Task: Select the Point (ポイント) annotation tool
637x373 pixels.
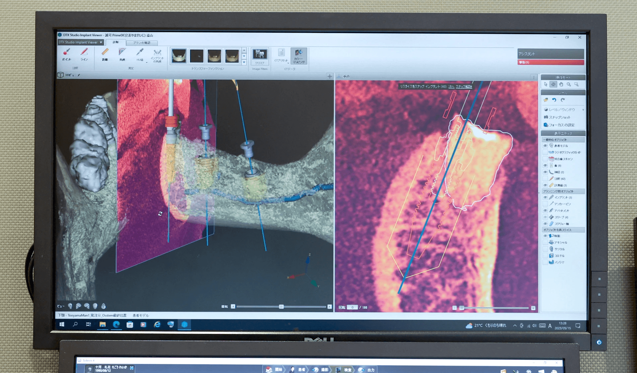Action: click(66, 55)
